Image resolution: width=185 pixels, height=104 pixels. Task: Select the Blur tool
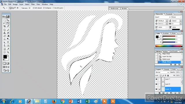pyautogui.click(x=5, y=39)
